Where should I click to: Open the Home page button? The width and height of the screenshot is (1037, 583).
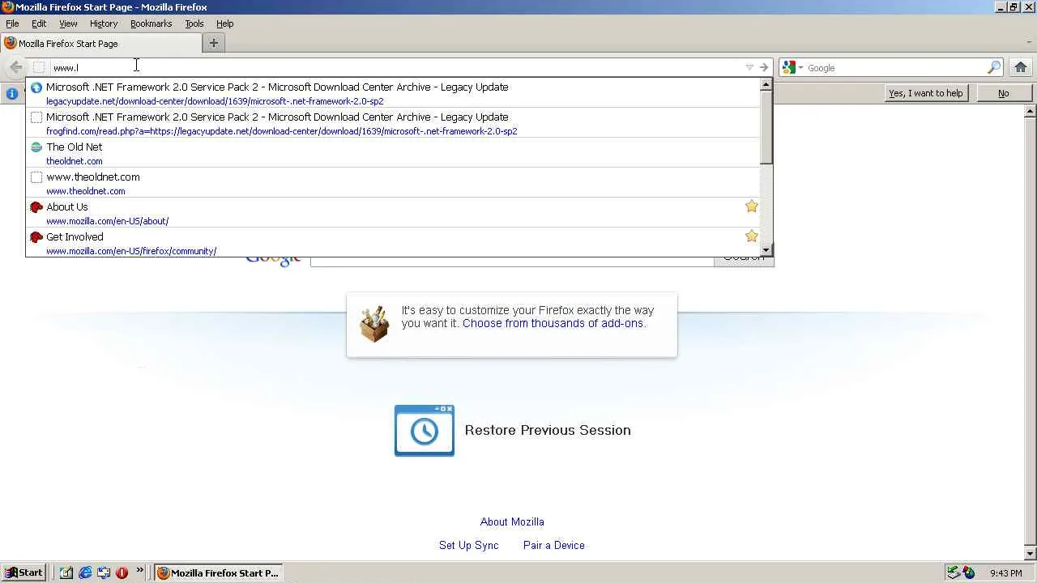(x=1021, y=67)
